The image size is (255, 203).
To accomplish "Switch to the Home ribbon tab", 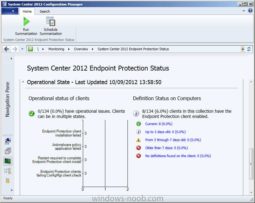I will click(27, 11).
